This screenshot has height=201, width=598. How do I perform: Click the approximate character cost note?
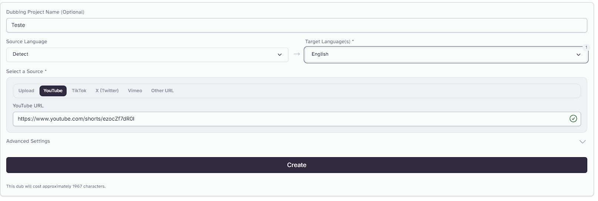click(56, 186)
